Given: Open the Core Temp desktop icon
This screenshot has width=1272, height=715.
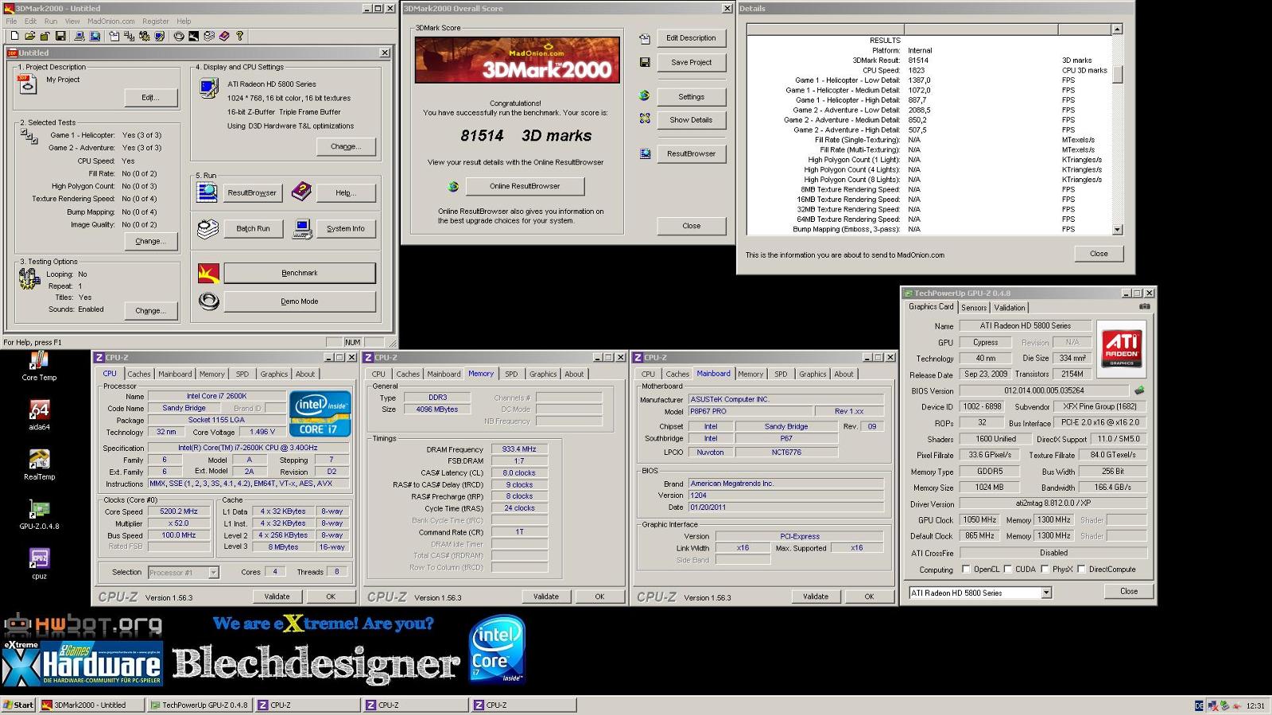Looking at the screenshot, I should coord(39,367).
